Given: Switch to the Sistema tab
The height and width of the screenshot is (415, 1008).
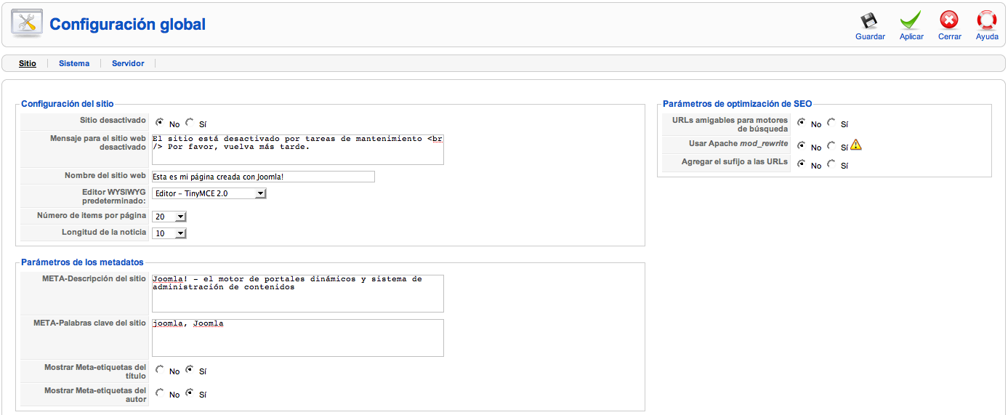Looking at the screenshot, I should click(x=74, y=64).
